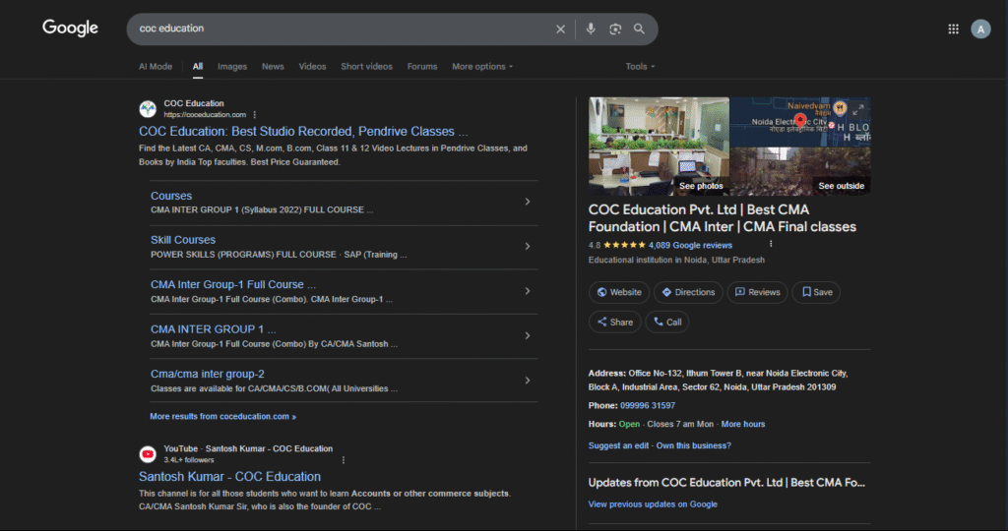The image size is (1008, 531).
Task: Open Google Lens image search icon
Action: [x=615, y=29]
